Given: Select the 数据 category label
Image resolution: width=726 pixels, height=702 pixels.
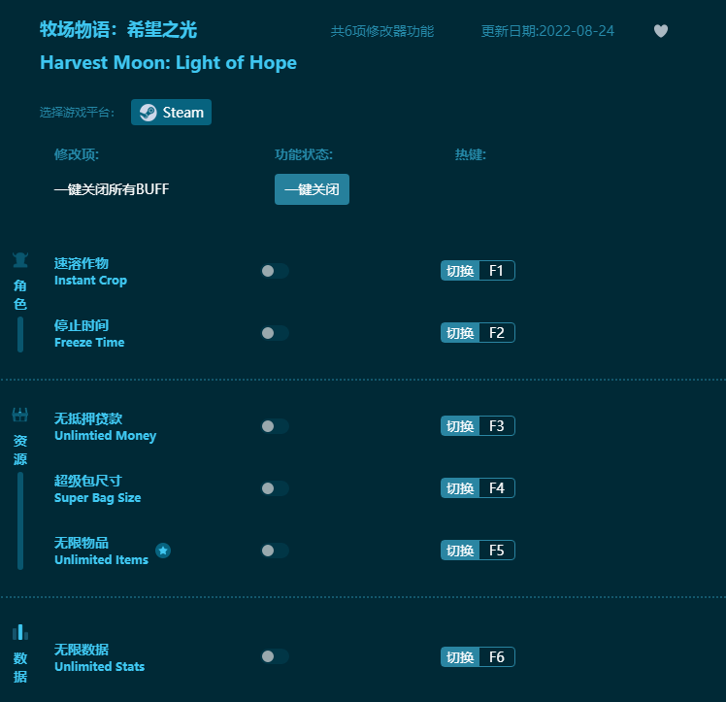Looking at the screenshot, I should (x=20, y=667).
